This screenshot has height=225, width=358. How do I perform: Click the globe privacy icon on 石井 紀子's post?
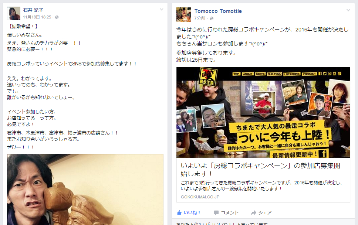(57, 17)
